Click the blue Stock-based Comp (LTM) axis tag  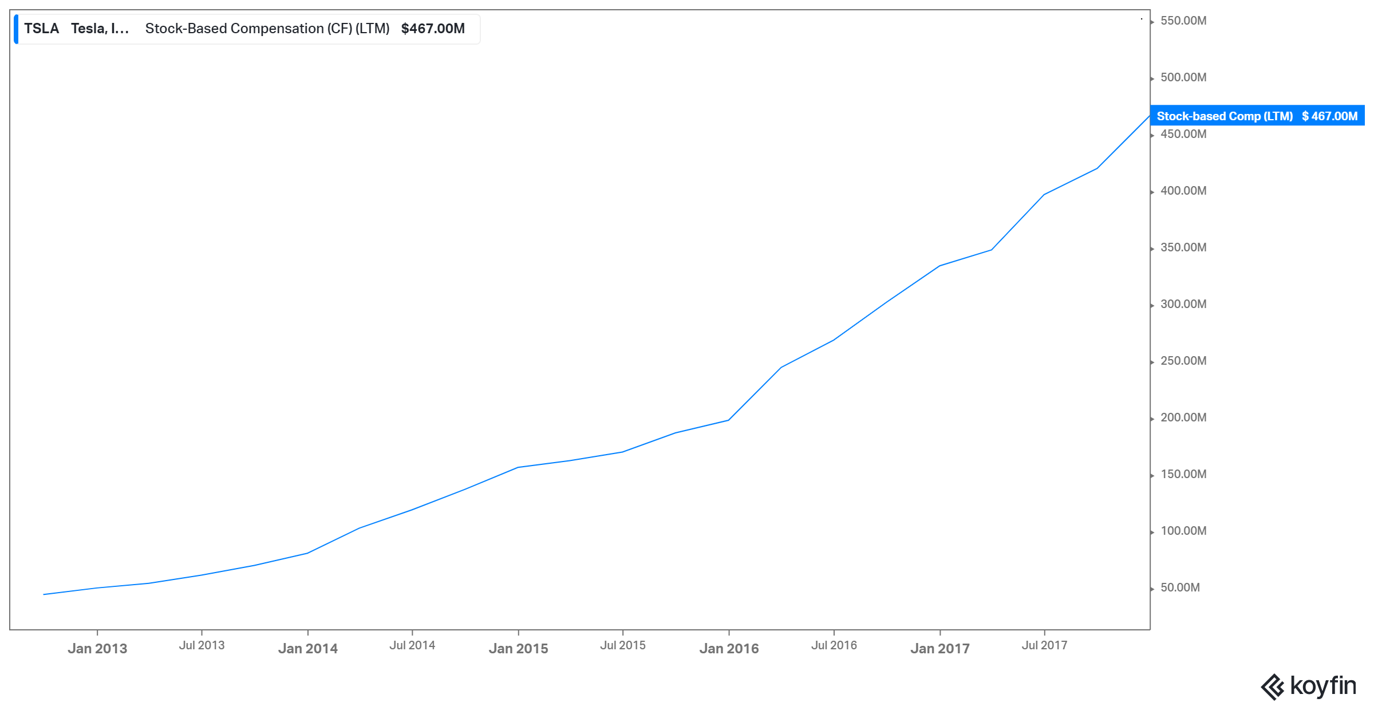[1257, 116]
